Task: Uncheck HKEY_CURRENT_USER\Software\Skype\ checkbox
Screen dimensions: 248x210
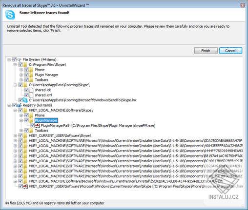Action: click(x=21, y=135)
